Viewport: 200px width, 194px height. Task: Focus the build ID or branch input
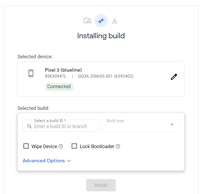coord(61,126)
